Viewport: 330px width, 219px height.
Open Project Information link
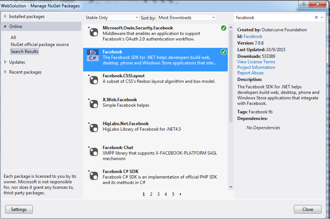pos(256,67)
